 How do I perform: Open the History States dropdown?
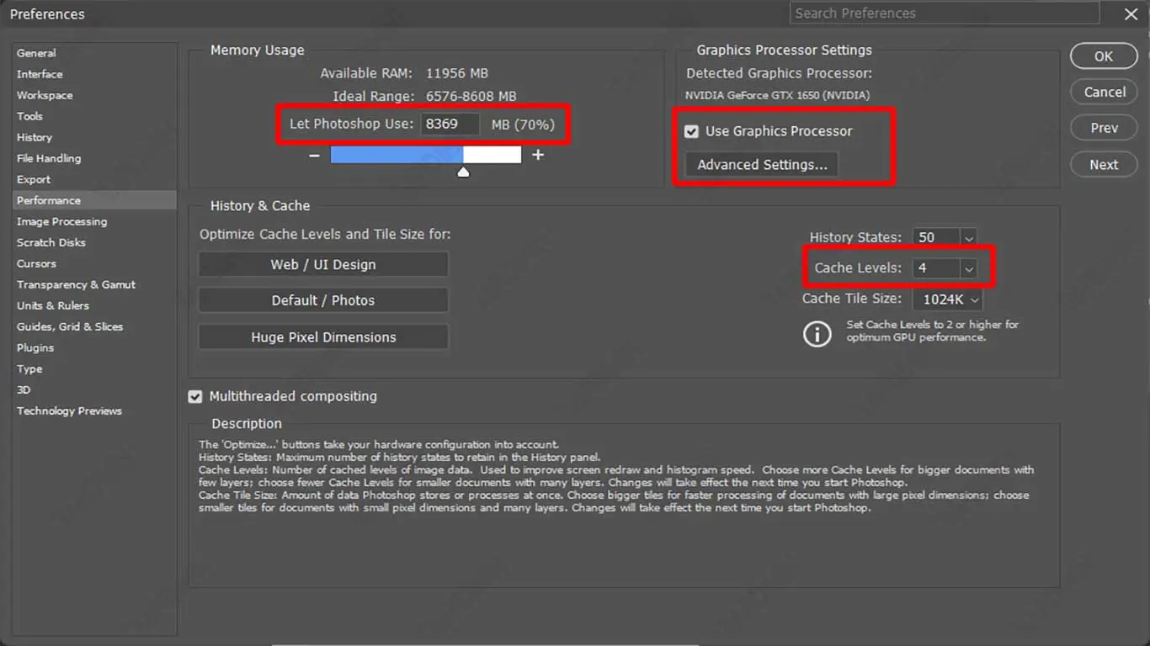[968, 238]
